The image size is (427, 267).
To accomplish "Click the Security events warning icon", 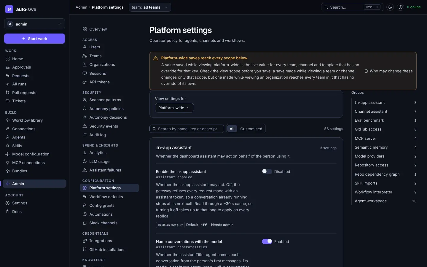I will click(x=85, y=126).
